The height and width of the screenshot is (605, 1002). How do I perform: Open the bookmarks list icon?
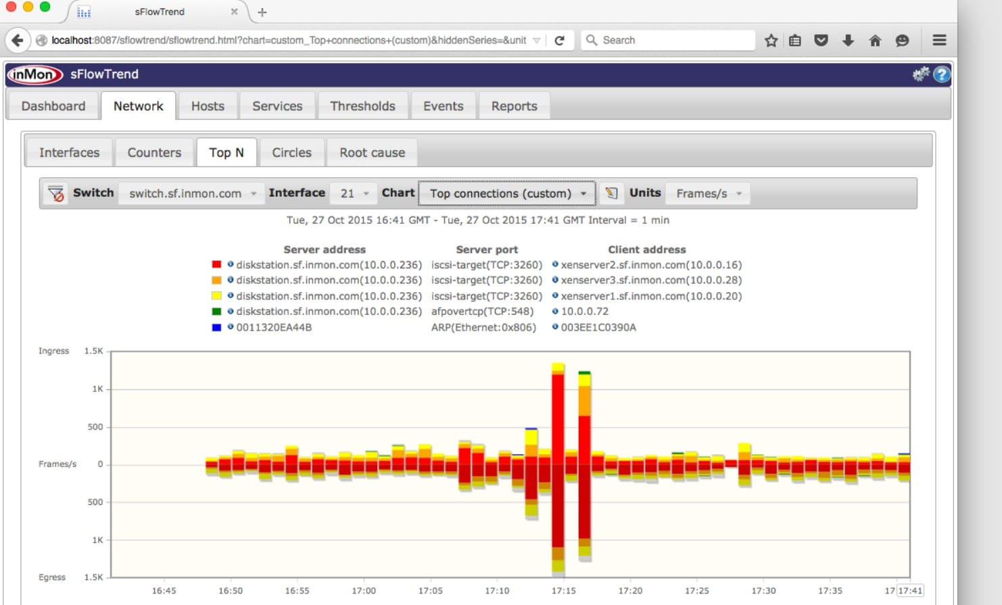(795, 41)
